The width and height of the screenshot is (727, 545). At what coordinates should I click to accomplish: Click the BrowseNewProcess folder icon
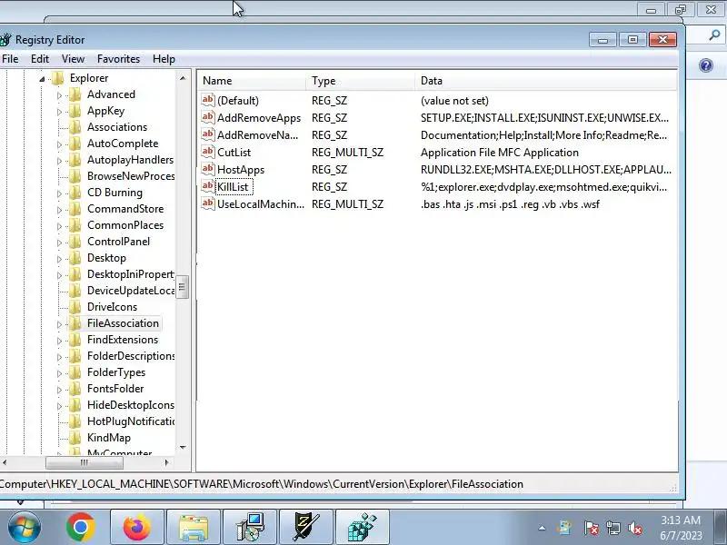coord(75,176)
